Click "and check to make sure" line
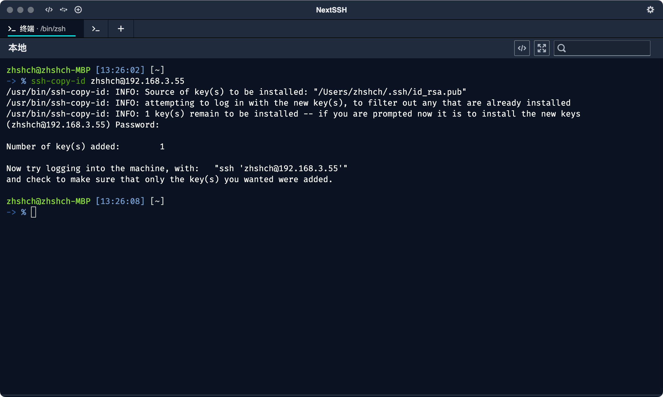The width and height of the screenshot is (663, 397). 169,180
